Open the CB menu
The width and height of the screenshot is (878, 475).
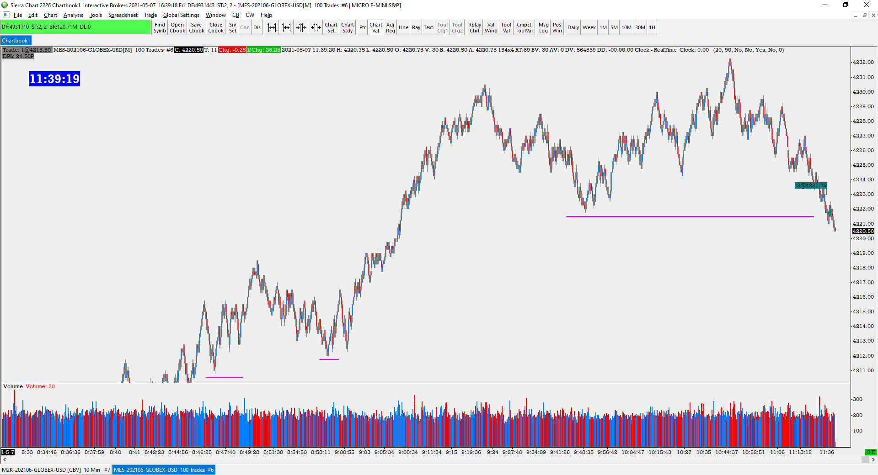[x=236, y=15]
